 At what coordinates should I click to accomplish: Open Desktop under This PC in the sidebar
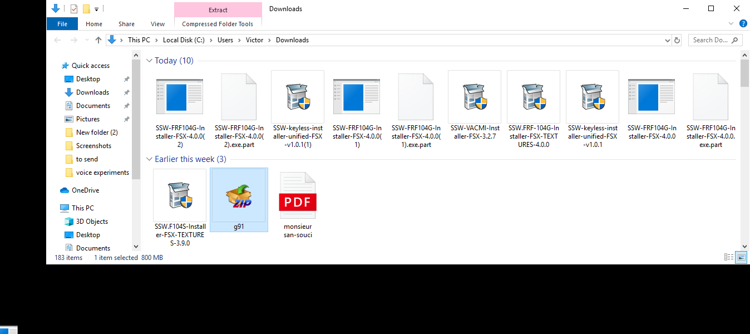pos(88,235)
